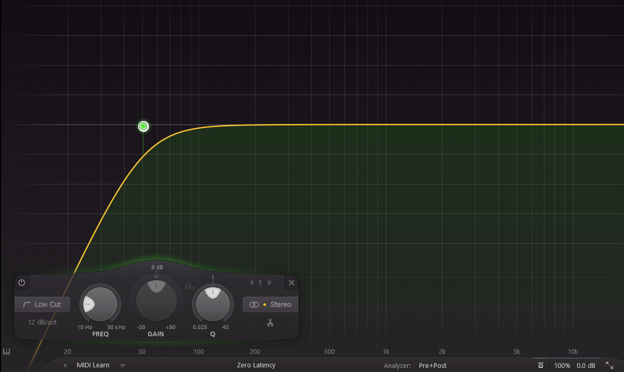
Task: Toggle the band power bypass button
Action: click(x=22, y=283)
